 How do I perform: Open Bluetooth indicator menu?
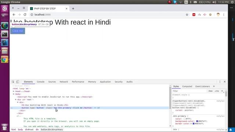click(191, 2)
